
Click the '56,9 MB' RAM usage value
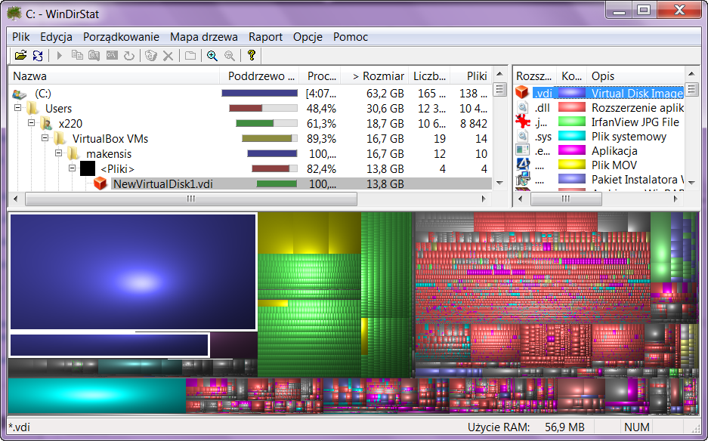tap(564, 427)
